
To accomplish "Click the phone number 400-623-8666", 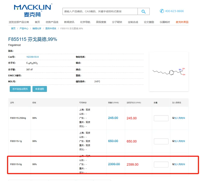I will 174,11.
